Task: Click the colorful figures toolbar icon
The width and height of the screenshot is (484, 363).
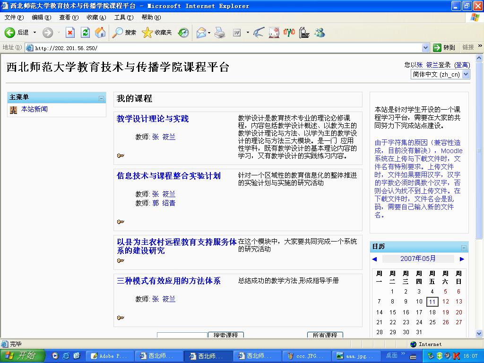Action: click(x=289, y=32)
